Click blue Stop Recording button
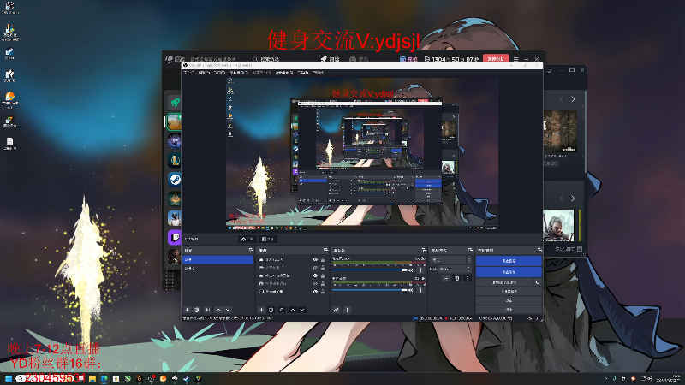Screen dimensions: 685x385 point(509,272)
